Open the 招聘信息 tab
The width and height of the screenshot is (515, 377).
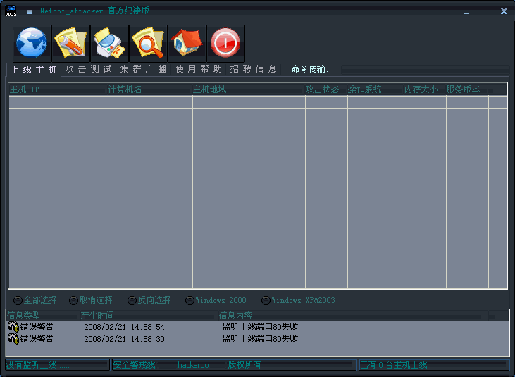253,69
